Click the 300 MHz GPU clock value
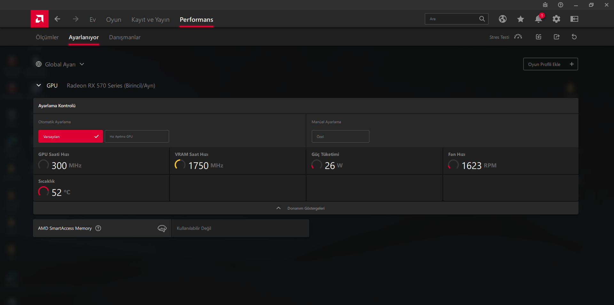 67,165
